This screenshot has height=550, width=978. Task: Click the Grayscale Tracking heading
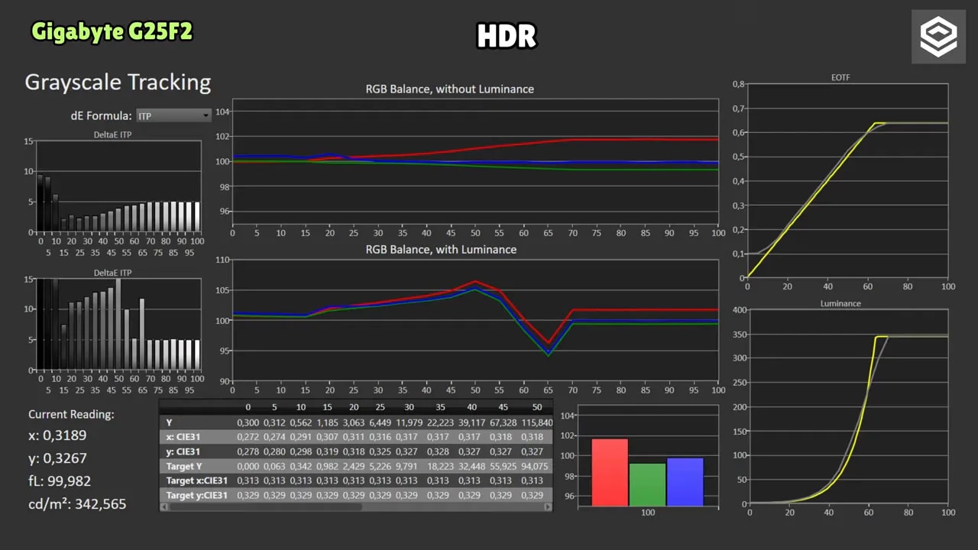point(118,82)
